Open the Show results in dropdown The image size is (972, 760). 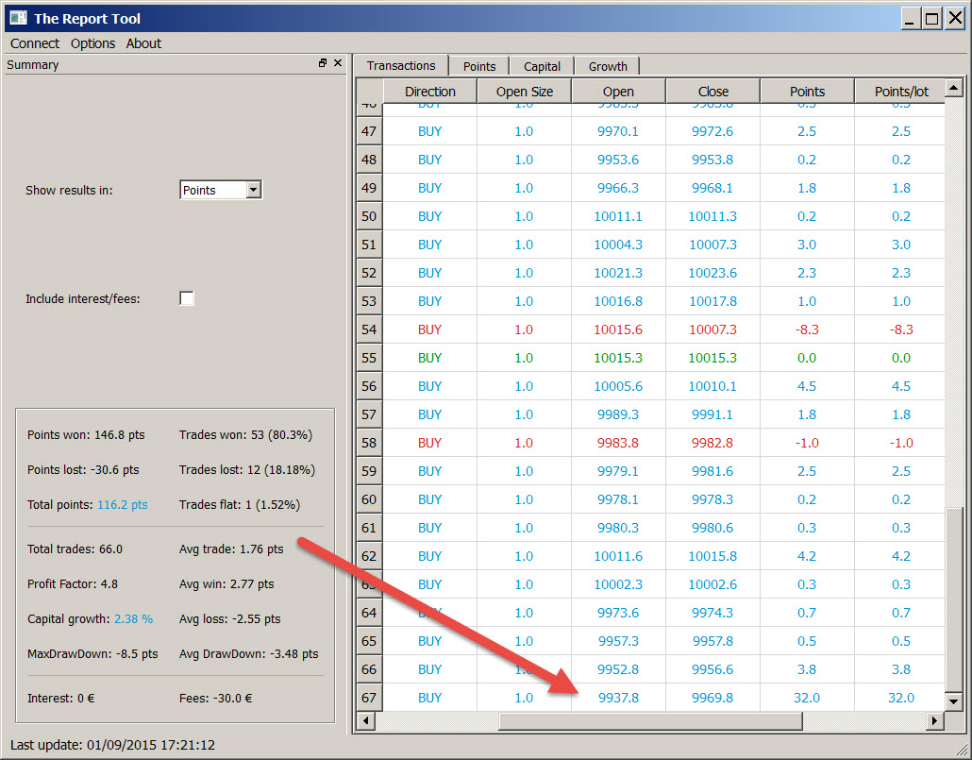point(252,190)
